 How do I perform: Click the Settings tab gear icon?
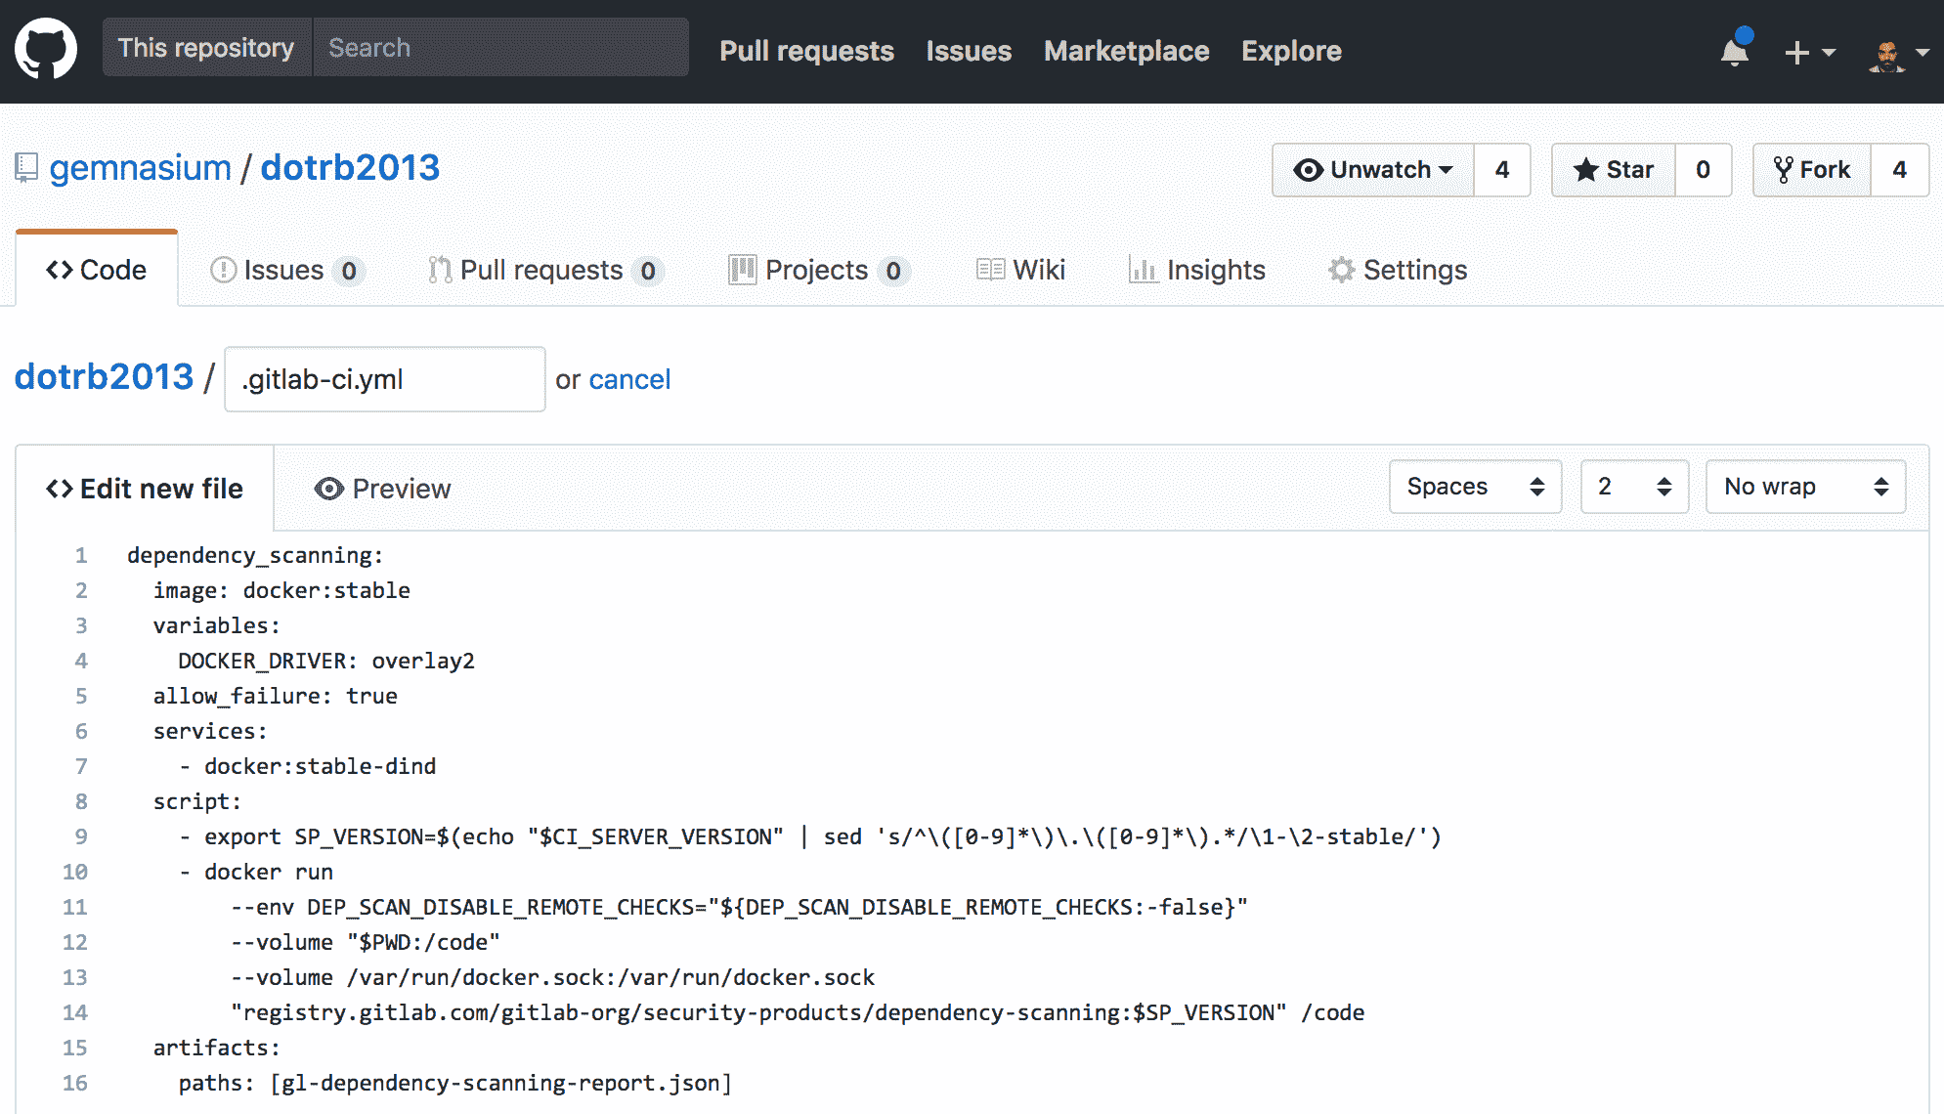point(1341,270)
